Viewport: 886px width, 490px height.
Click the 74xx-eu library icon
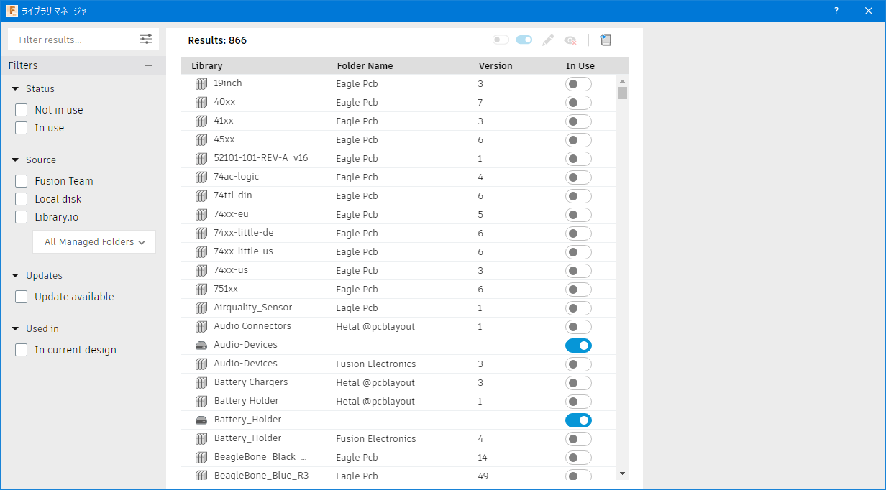[201, 214]
